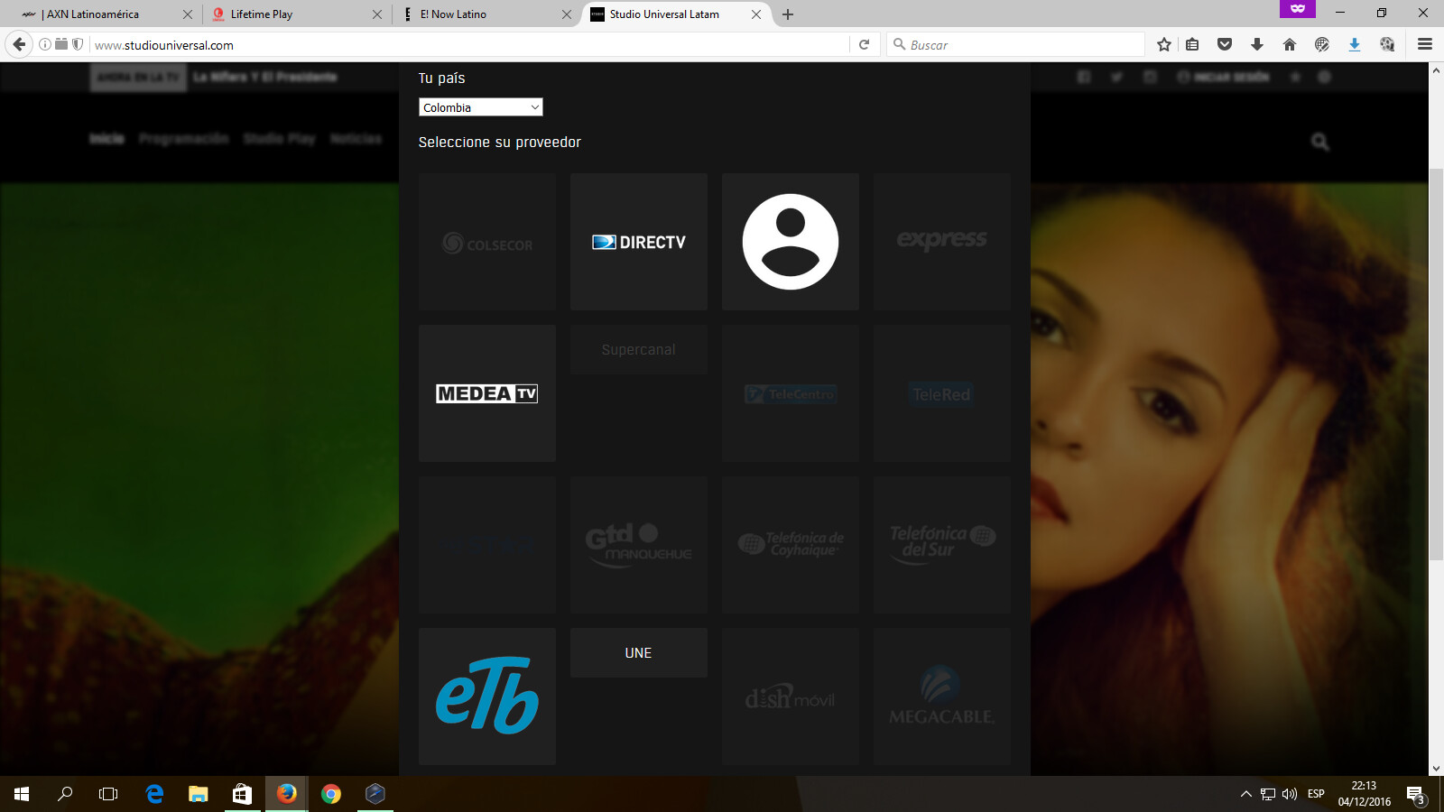Focus the Buscar search field
Viewport: 1444px width, 812px height.
pyautogui.click(x=1016, y=45)
